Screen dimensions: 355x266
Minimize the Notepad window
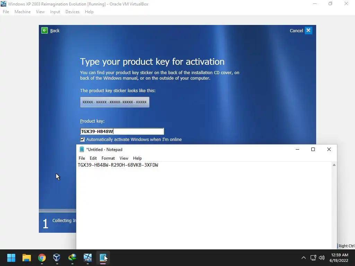pos(297,149)
